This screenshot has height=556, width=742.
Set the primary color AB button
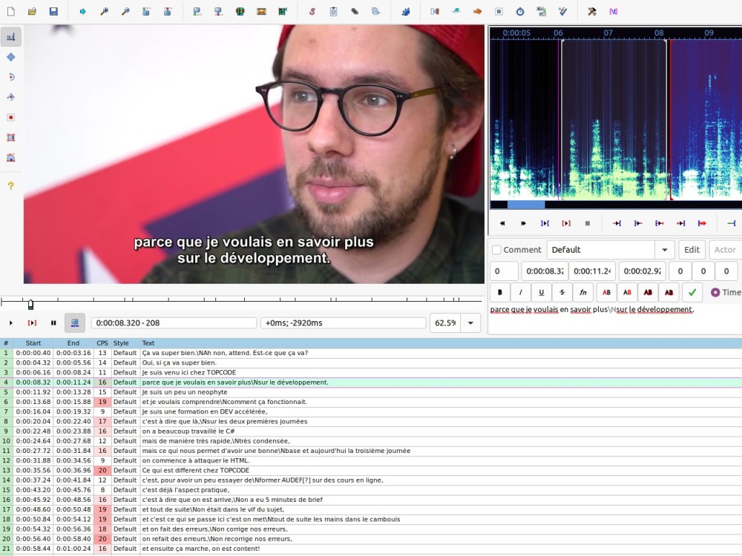pos(606,292)
